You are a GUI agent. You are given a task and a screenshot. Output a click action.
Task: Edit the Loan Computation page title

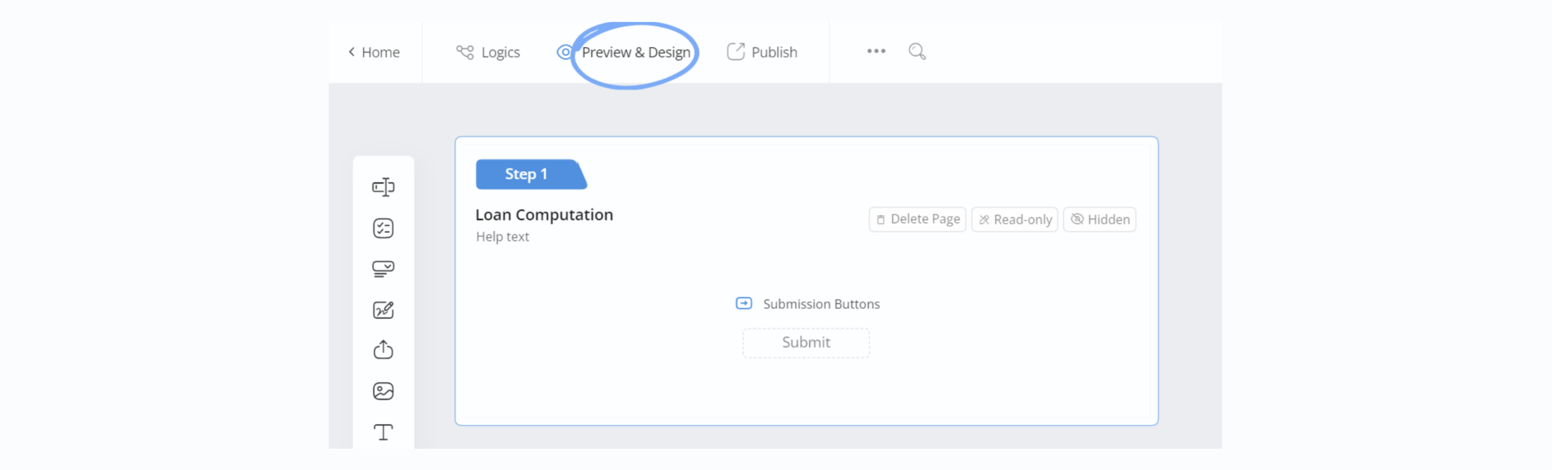coord(544,215)
